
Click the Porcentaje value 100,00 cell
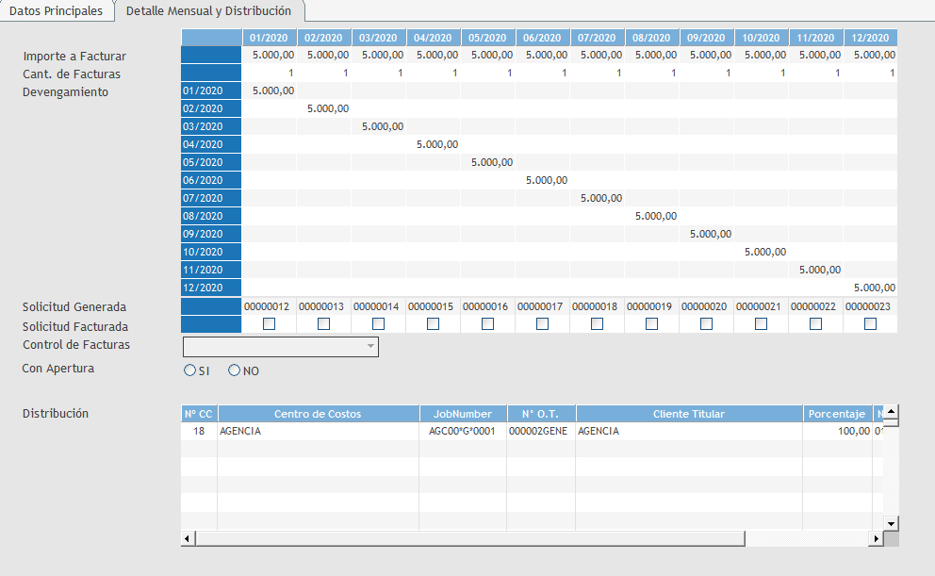(x=837, y=432)
